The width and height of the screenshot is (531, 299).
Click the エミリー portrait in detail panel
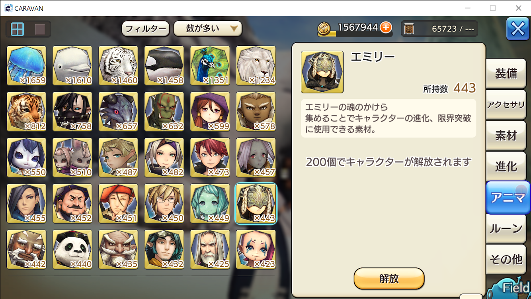tap(322, 72)
